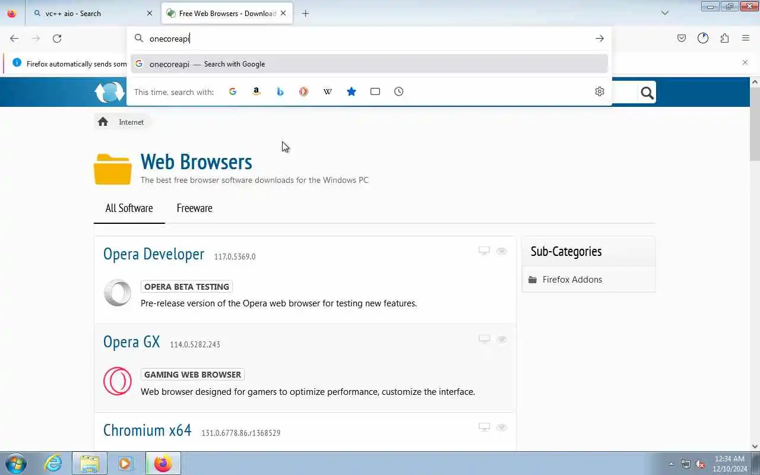This screenshot has width=760, height=475.
Task: Launch Internet Explorer from the taskbar
Action: point(53,463)
